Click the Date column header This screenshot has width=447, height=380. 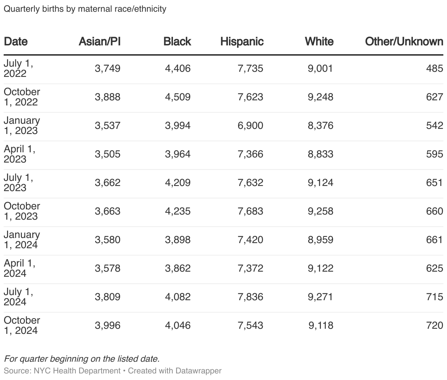[16, 41]
